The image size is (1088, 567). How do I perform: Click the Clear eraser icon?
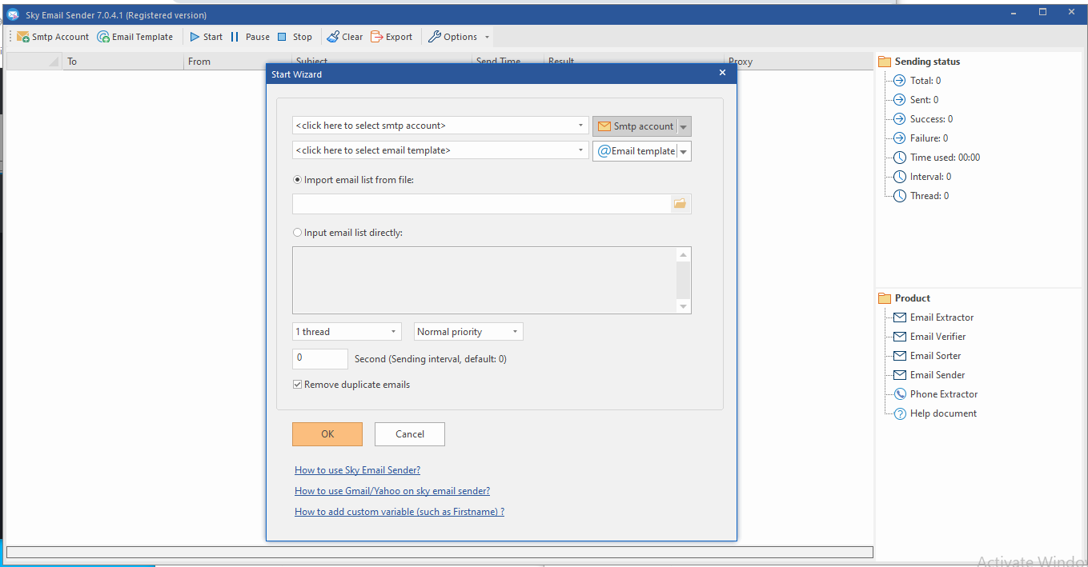333,37
